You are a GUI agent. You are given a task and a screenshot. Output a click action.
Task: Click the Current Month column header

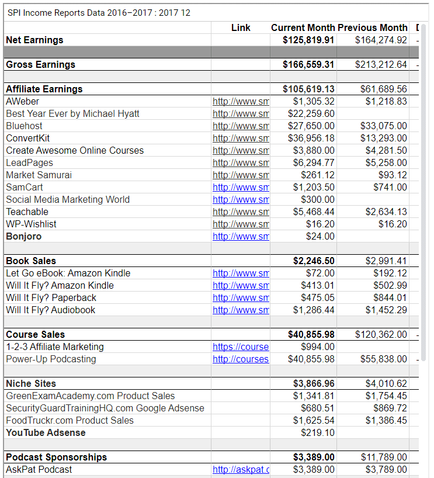[303, 27]
